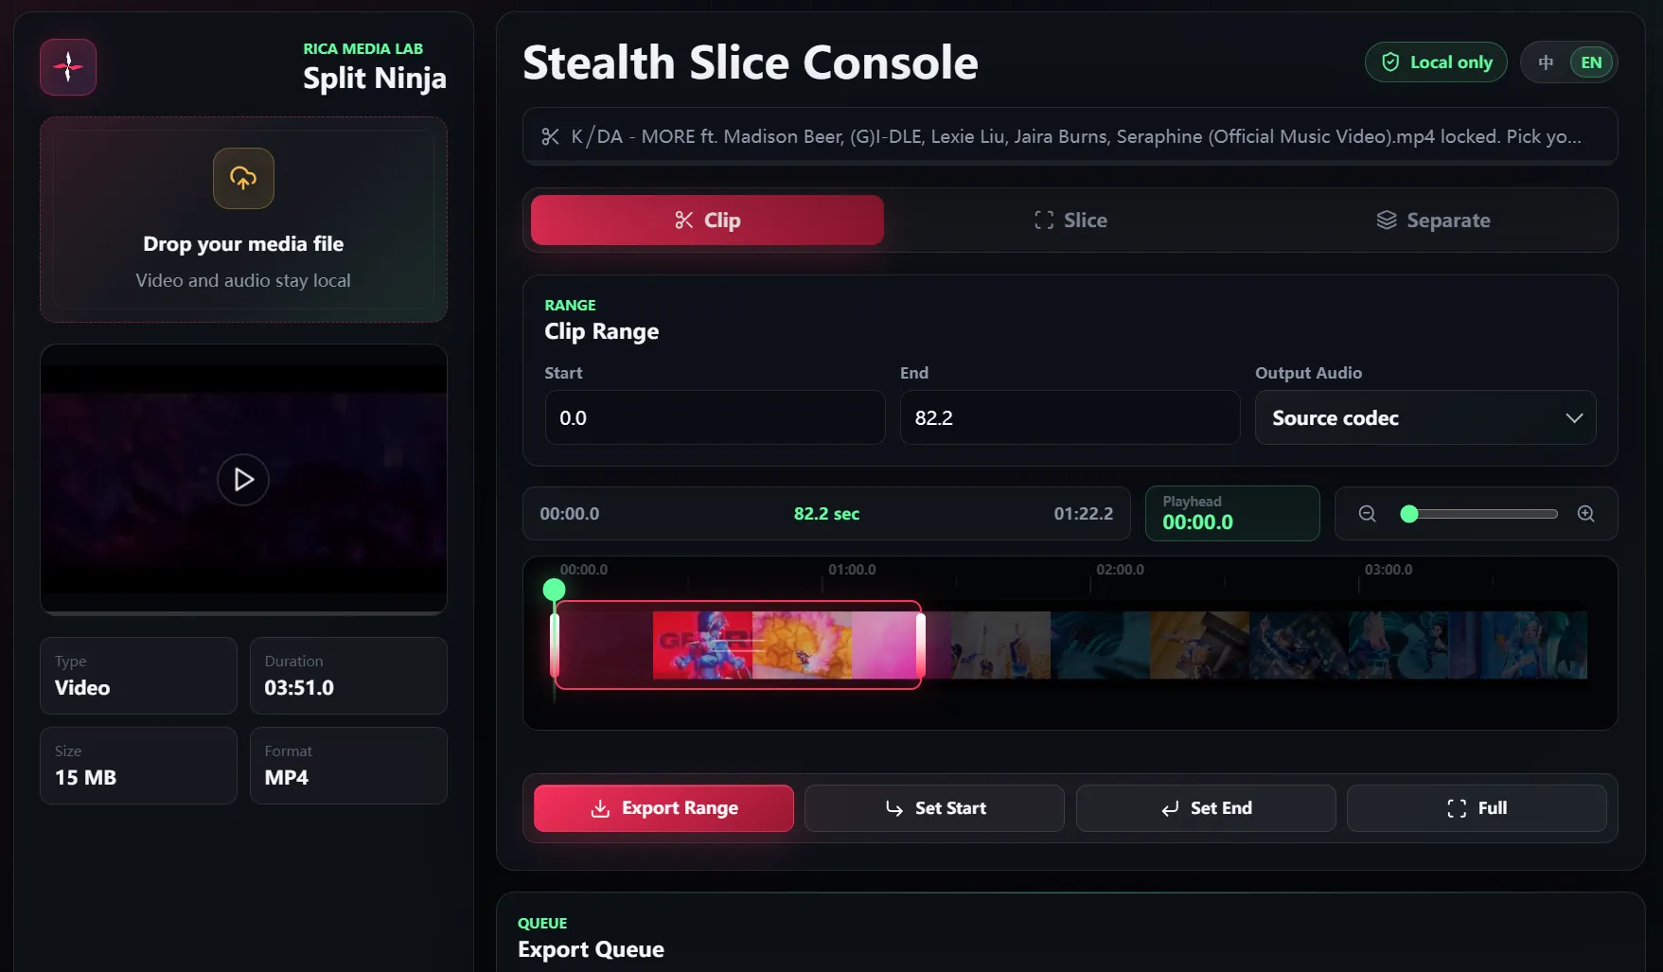Click the Set End button

1206,808
